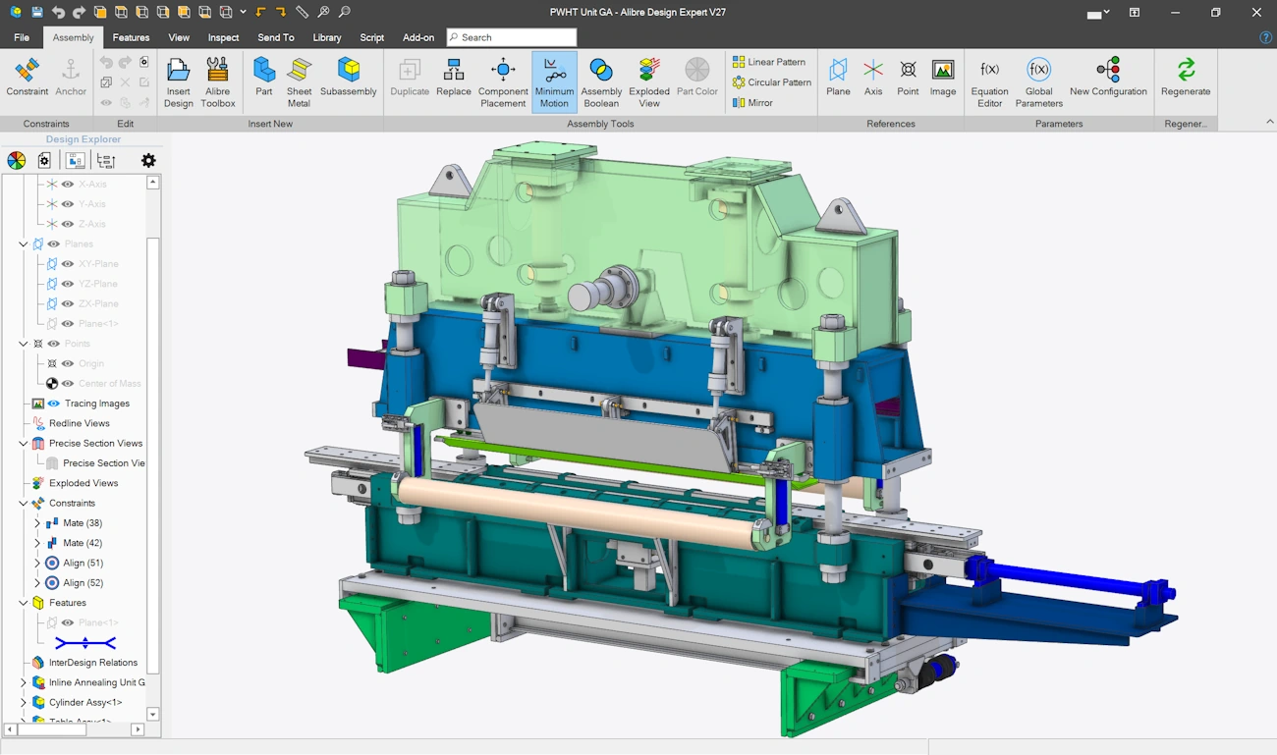1277x755 pixels.
Task: Create a New Configuration
Action: (1108, 77)
